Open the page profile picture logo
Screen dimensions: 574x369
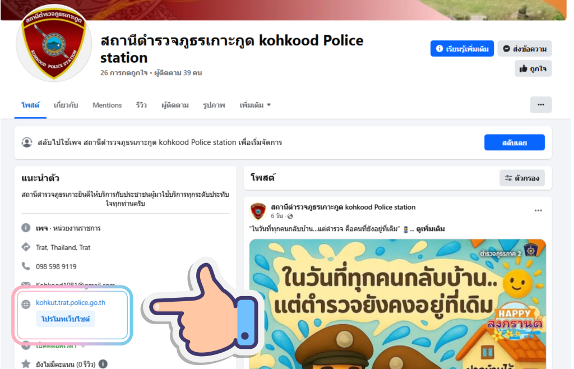click(54, 43)
